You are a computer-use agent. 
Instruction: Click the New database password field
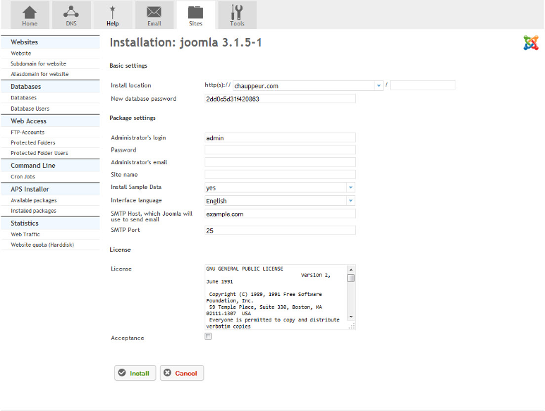(280, 99)
